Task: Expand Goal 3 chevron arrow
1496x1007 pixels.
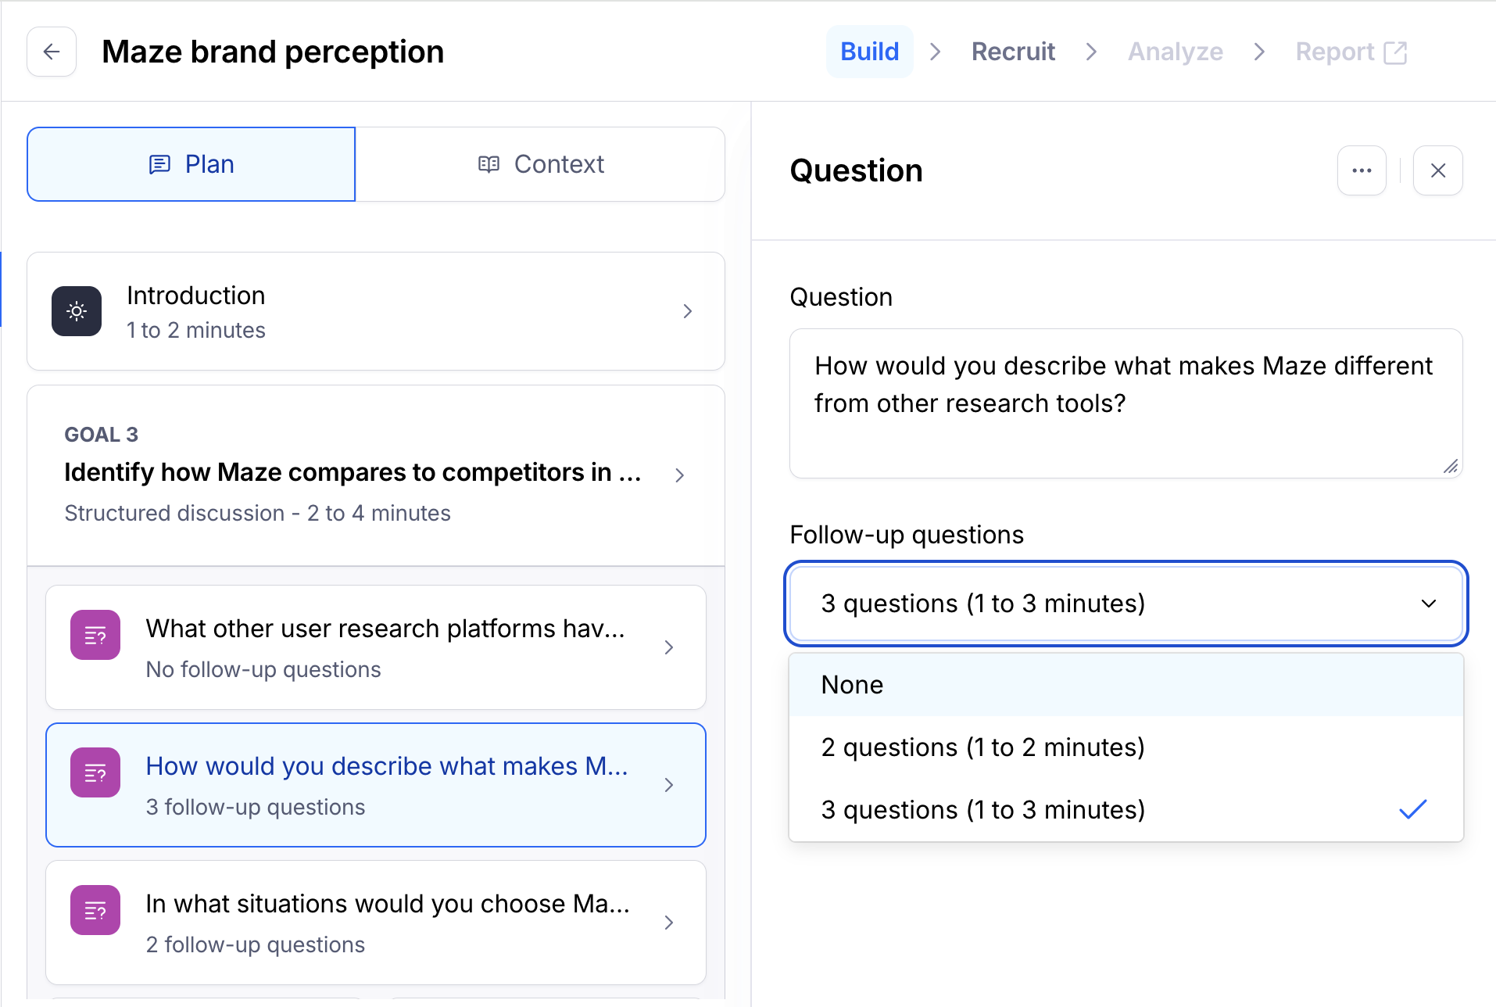Action: [x=679, y=475]
